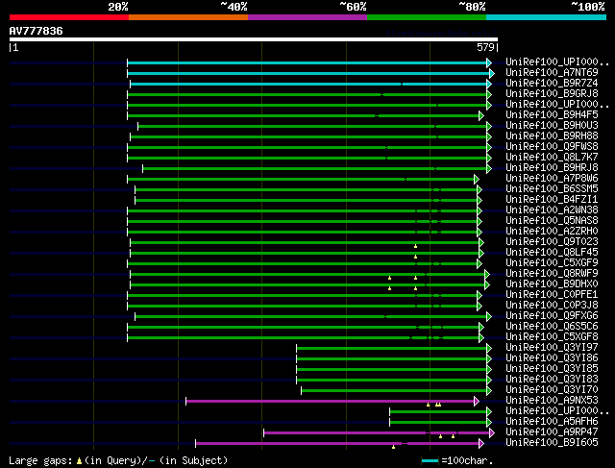Click the UniRef100_Q3YI83 label
The width and height of the screenshot is (615, 468).
552,380
